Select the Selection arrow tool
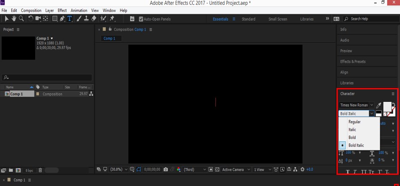 tap(7, 18)
